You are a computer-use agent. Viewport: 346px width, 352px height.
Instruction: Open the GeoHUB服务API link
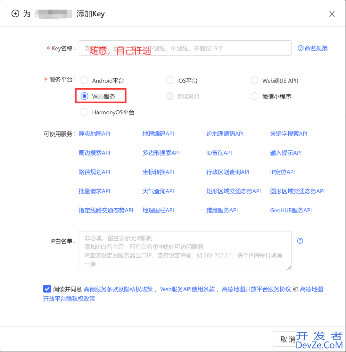(x=291, y=210)
